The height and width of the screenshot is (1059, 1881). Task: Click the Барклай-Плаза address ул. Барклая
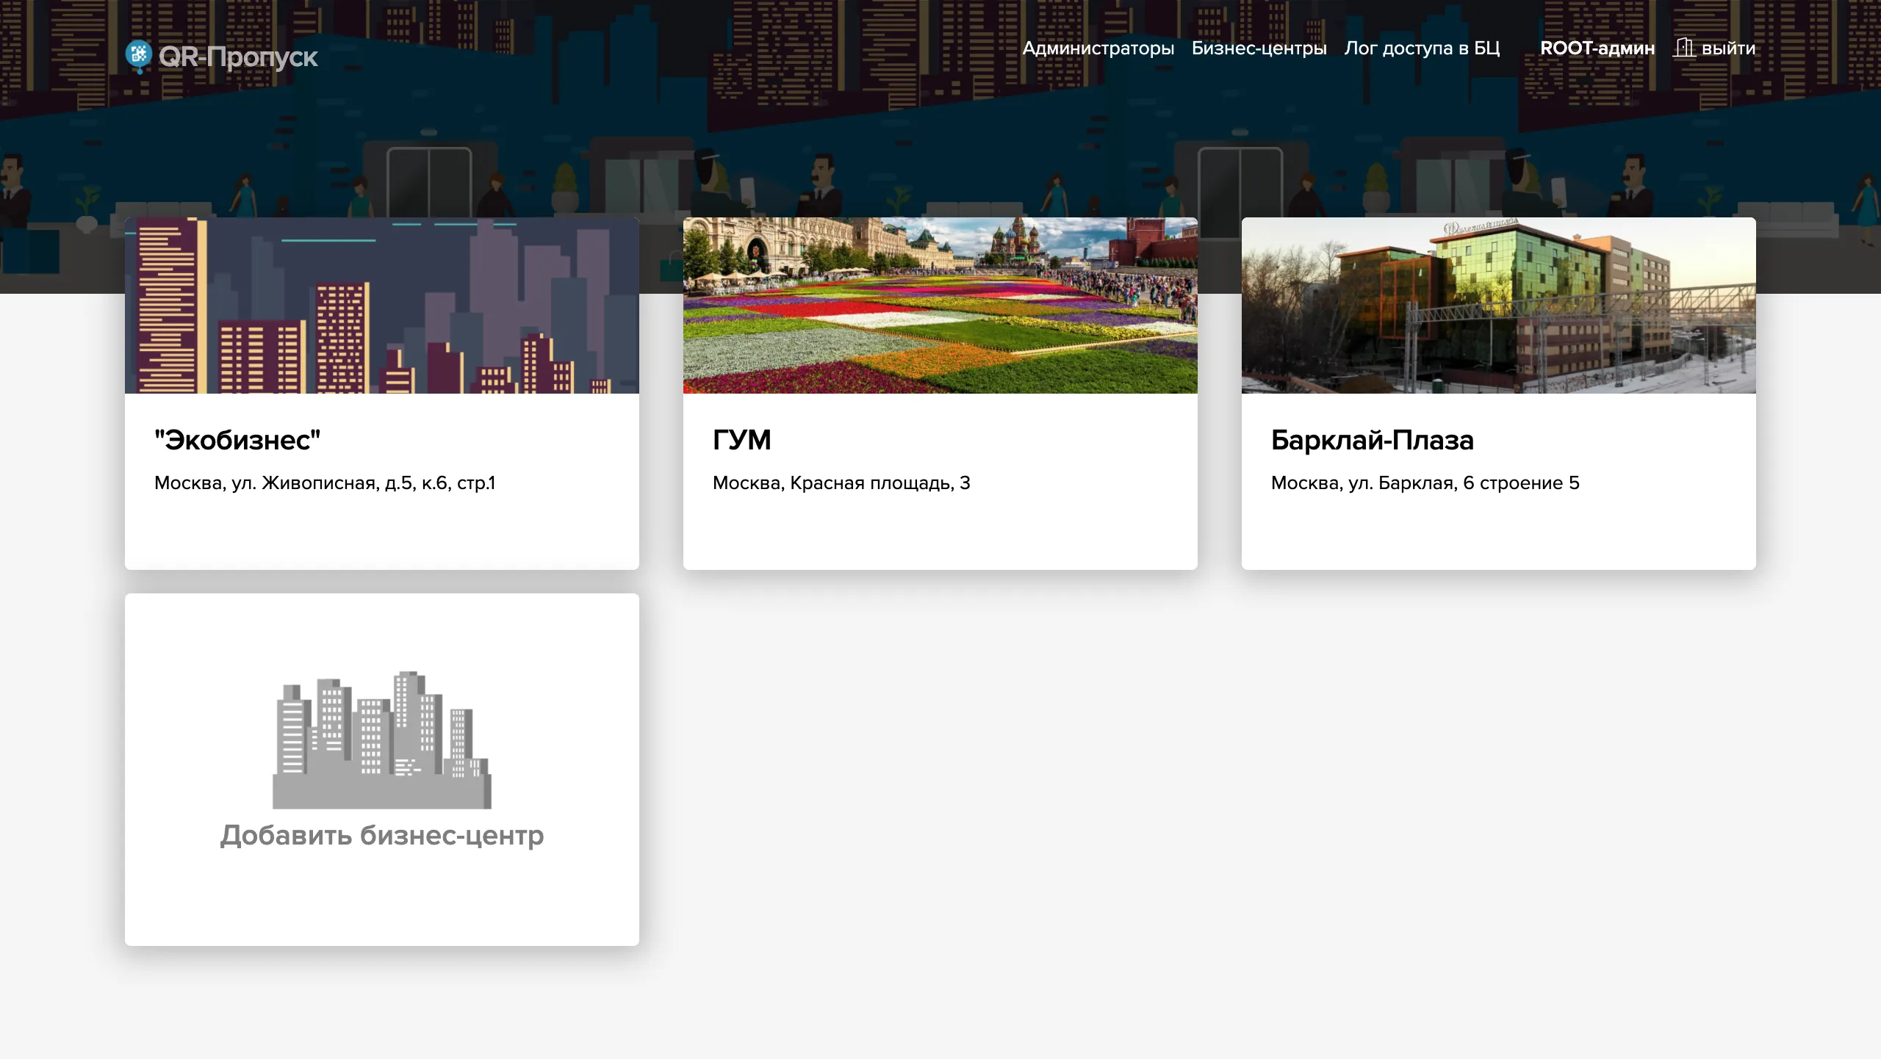coord(1425,482)
